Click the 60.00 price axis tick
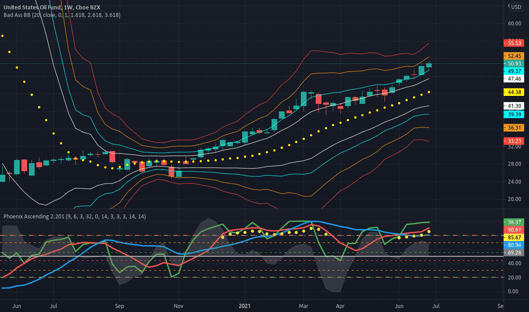The height and width of the screenshot is (312, 529). point(514,23)
